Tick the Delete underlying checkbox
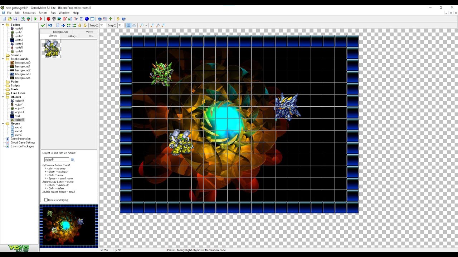Viewport: 458px width, 257px height. pos(46,200)
